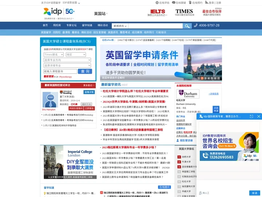Click the Imperial College London promo image
The height and width of the screenshot is (197, 262).
[70, 162]
